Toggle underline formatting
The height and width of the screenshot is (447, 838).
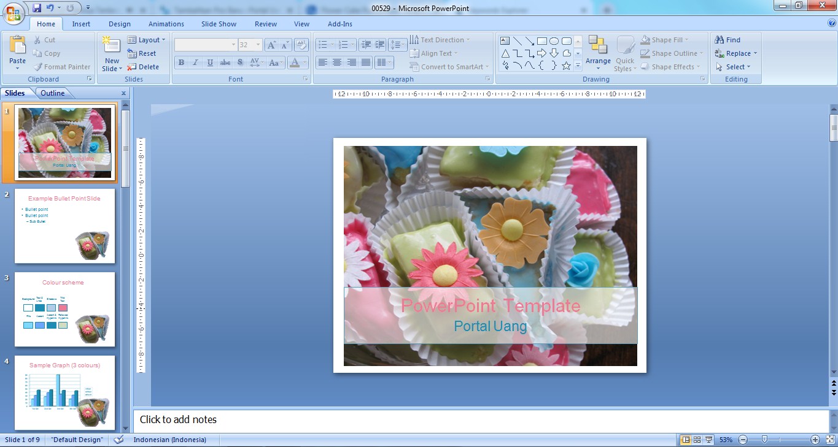211,63
